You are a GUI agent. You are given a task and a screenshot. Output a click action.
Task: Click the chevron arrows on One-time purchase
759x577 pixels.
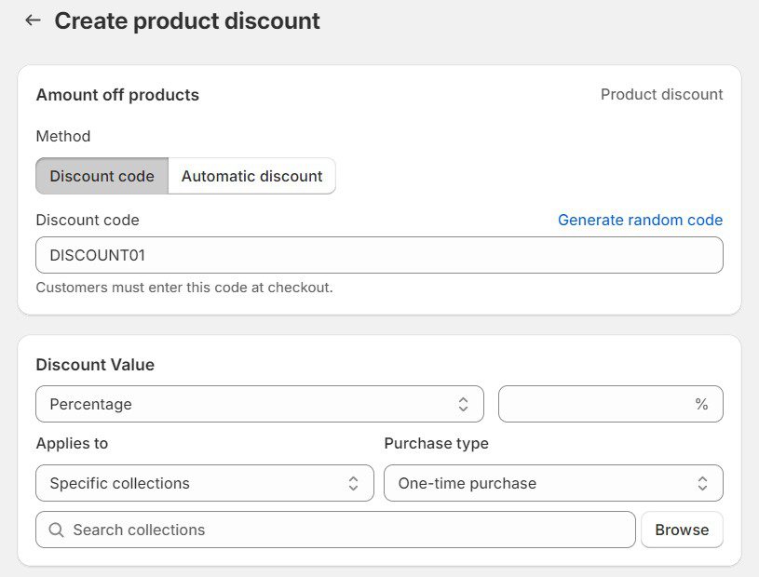pos(702,483)
